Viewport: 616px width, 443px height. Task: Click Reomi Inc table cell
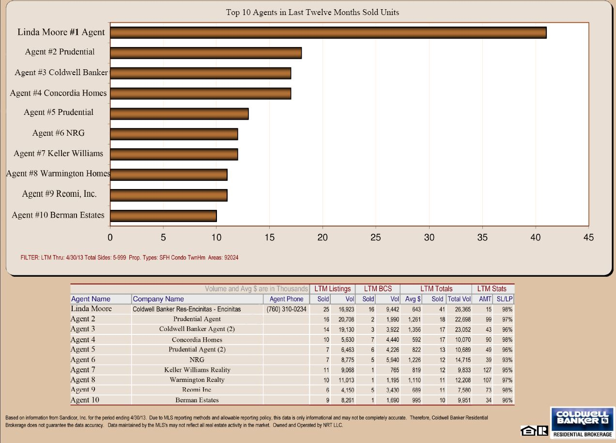[x=197, y=390]
